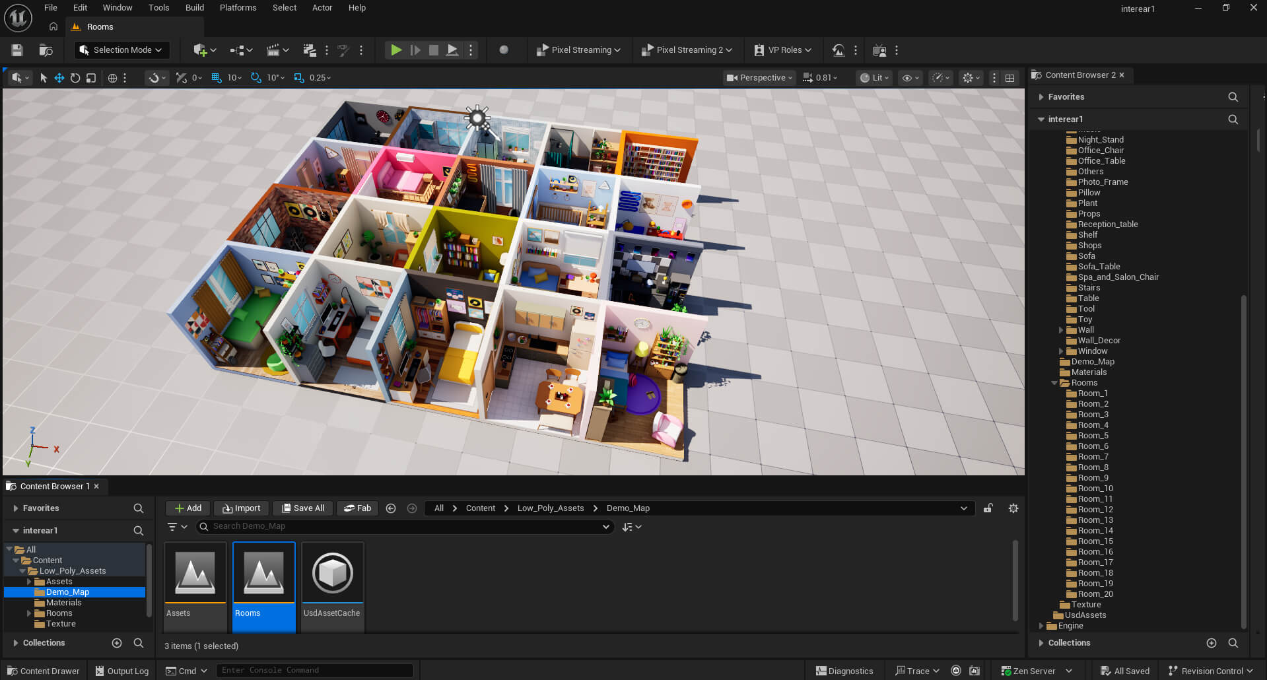
Task: Select the translate (move) gizmo tool
Action: click(59, 78)
